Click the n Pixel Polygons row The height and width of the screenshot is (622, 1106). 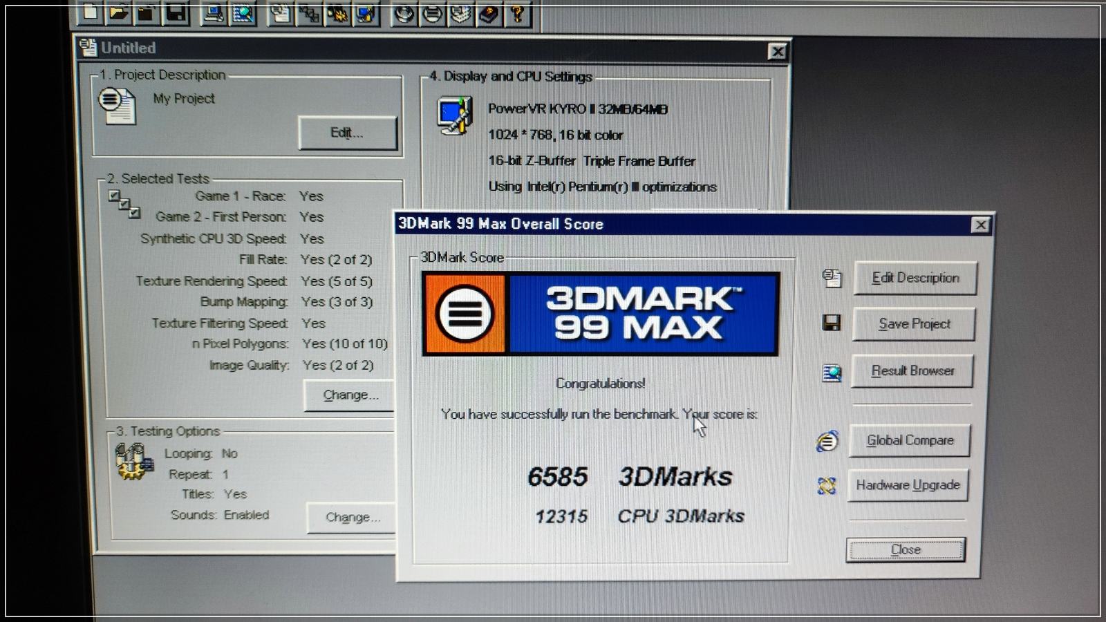(290, 344)
